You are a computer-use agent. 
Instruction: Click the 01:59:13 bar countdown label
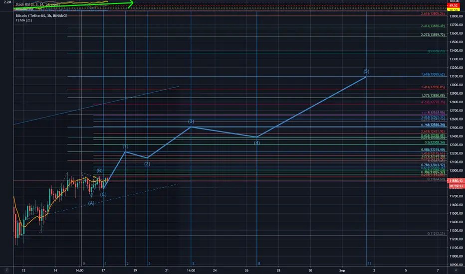(456, 186)
